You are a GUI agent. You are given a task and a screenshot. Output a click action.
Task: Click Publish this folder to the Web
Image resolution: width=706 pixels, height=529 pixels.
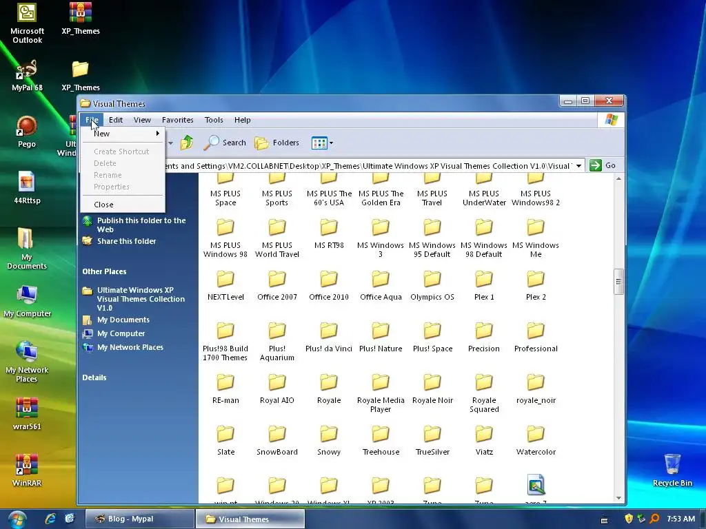click(141, 225)
